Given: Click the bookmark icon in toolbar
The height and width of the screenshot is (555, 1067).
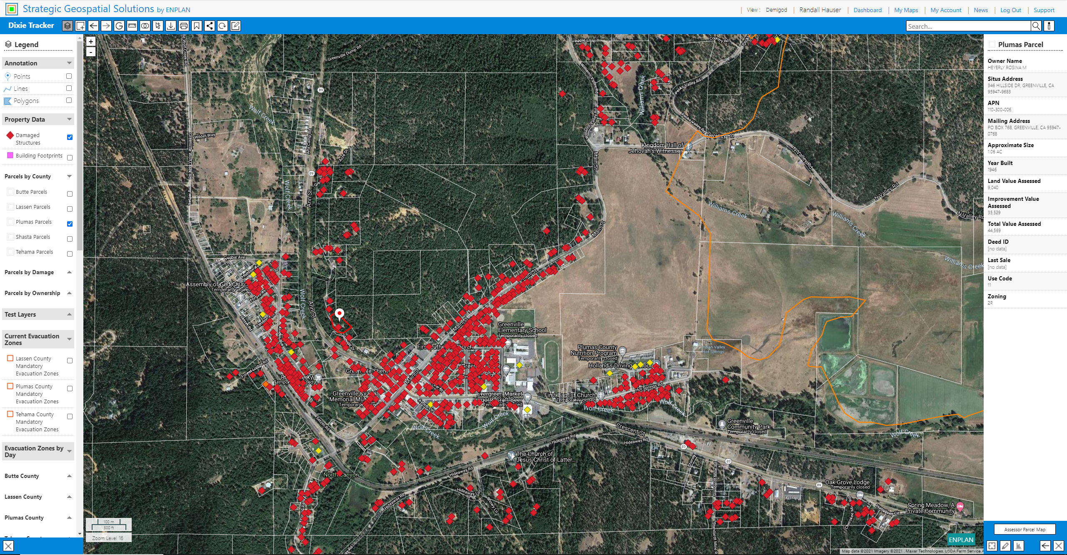Looking at the screenshot, I should (197, 26).
